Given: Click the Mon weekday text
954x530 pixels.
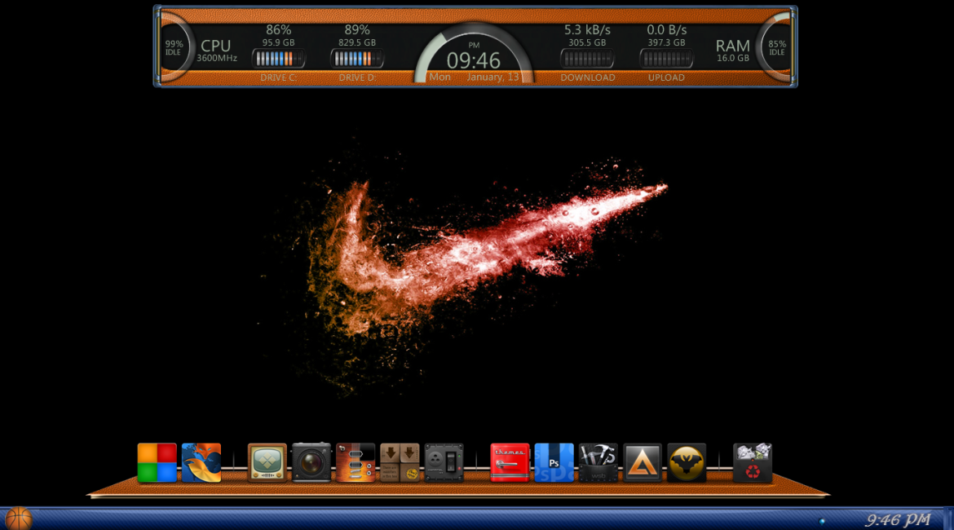Looking at the screenshot, I should [439, 77].
